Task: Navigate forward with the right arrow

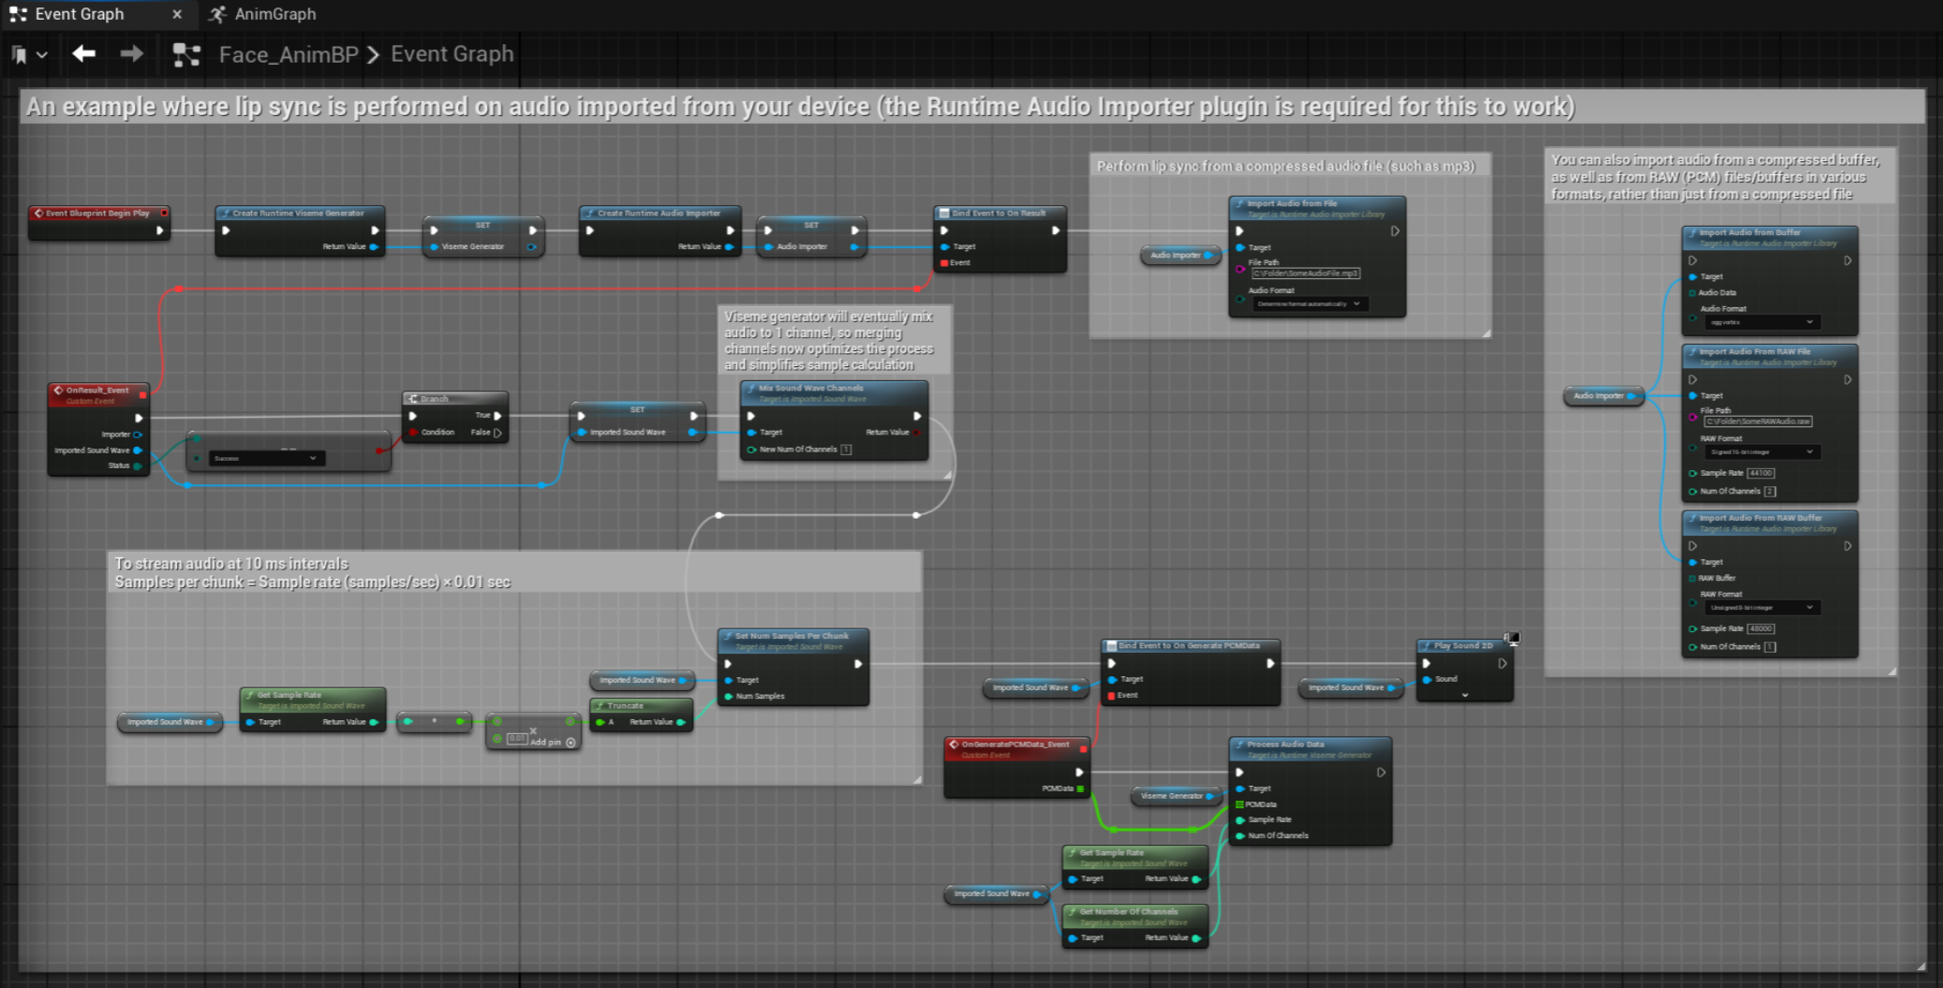Action: [x=132, y=53]
